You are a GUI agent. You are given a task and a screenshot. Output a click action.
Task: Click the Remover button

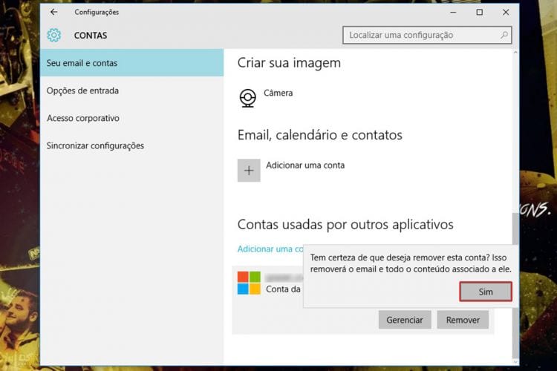pos(463,320)
